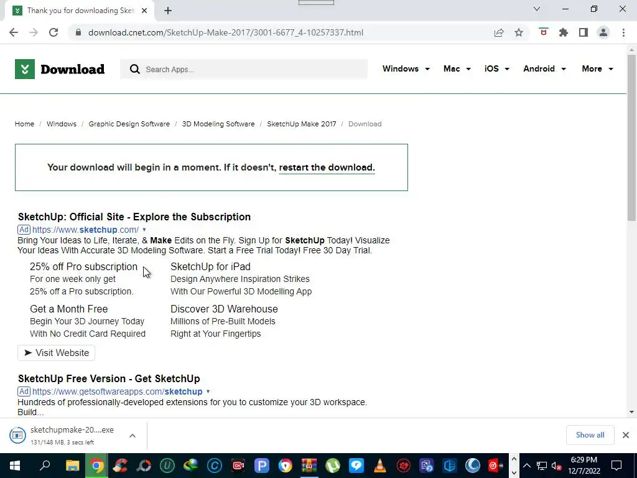
Task: Open SketchUp Free Version ad headline
Action: tap(109, 378)
